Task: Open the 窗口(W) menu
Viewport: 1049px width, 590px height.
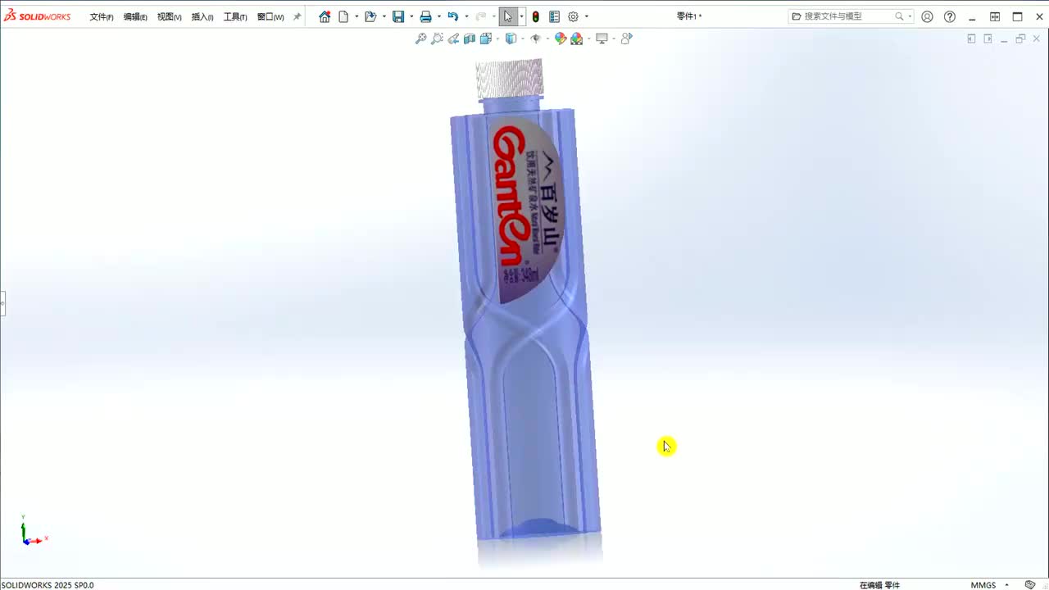Action: point(270,16)
